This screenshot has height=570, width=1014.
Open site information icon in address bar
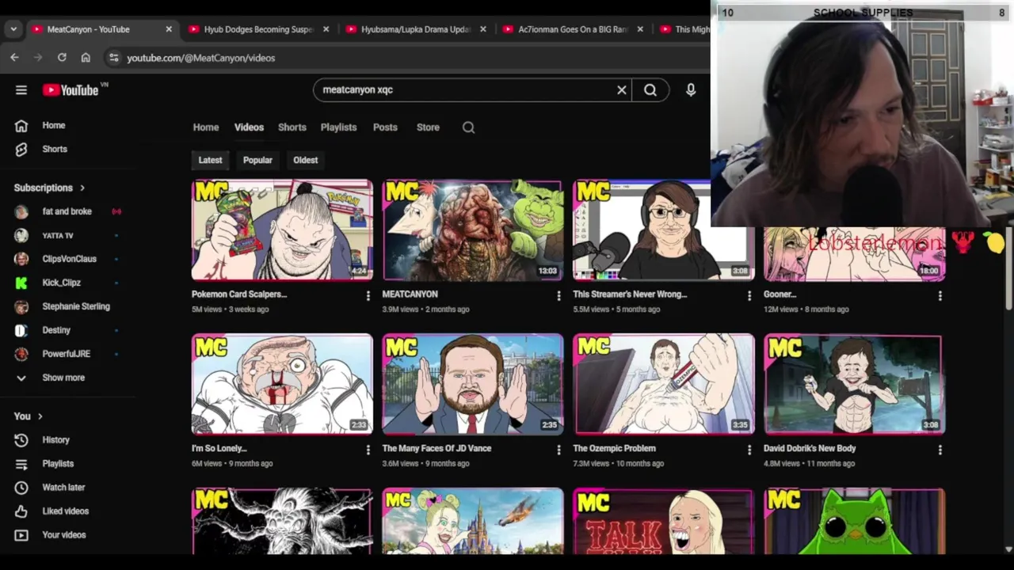click(x=114, y=58)
